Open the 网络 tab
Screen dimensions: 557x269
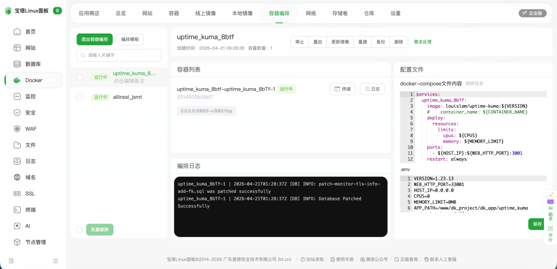pyautogui.click(x=311, y=13)
